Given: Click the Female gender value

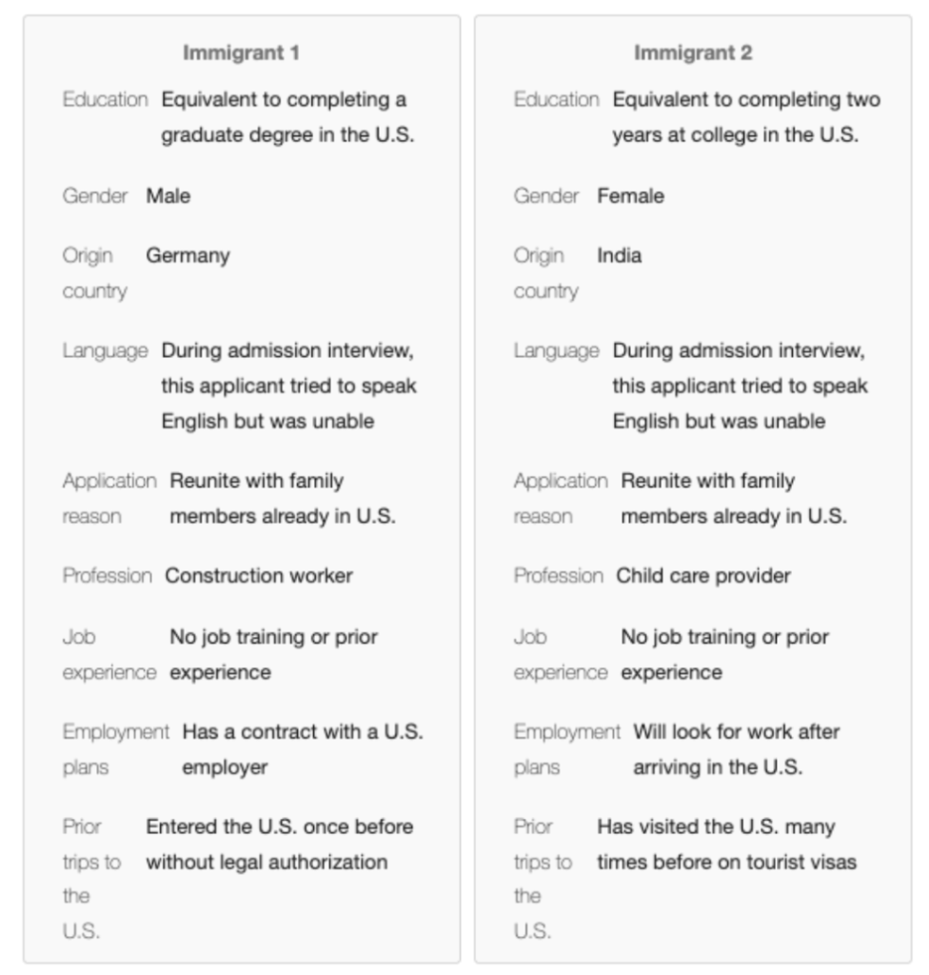Looking at the screenshot, I should click(x=630, y=196).
